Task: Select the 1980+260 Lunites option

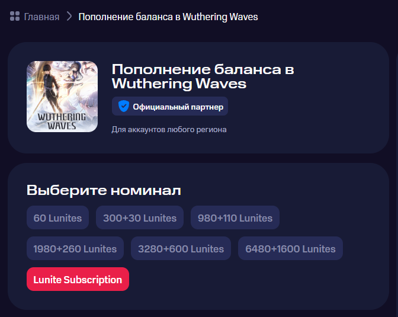Action: pos(75,248)
